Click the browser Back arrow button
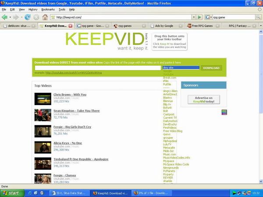 (4, 17)
